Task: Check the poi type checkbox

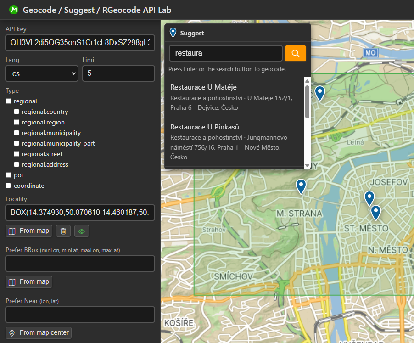Action: coord(8,175)
